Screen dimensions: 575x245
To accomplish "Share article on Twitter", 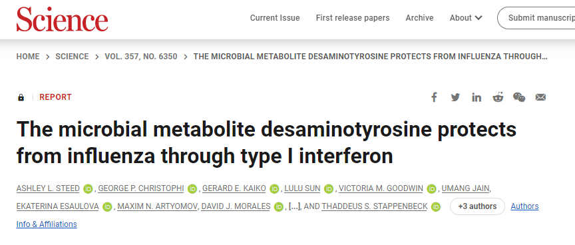I will pos(455,97).
